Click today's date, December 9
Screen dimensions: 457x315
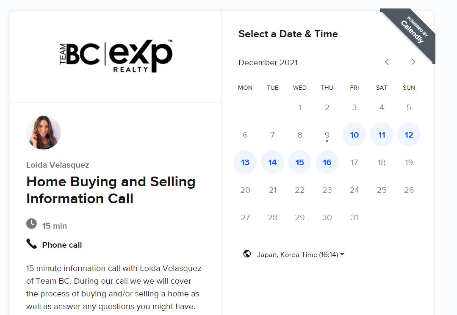[x=327, y=135]
